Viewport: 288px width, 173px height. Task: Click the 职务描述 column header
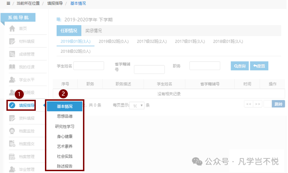tap(123, 84)
